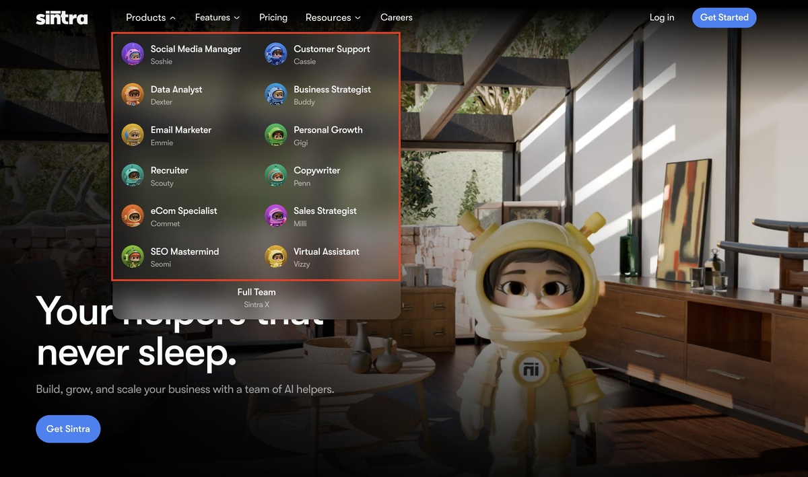808x477 pixels.
Task: Click the Sintra logo
Action: pos(62,17)
